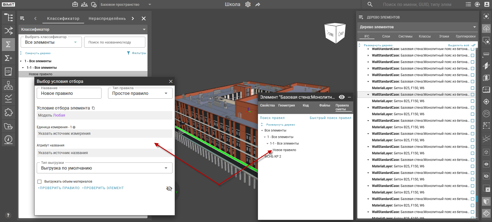The height and width of the screenshot is (222, 492).
Task: Open the puzzle piece plugins icon
Action: click(8, 112)
